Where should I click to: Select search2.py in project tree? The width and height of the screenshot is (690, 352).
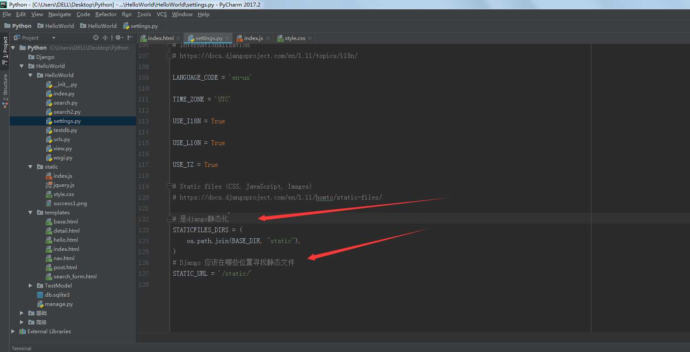click(63, 112)
